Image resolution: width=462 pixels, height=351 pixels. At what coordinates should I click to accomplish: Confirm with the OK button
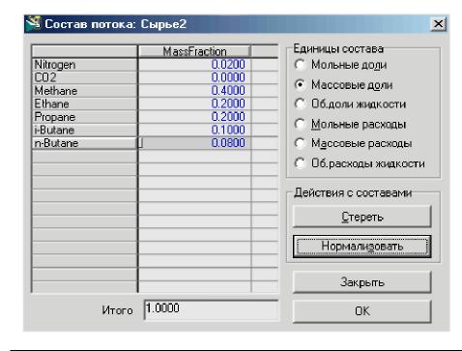tap(361, 311)
